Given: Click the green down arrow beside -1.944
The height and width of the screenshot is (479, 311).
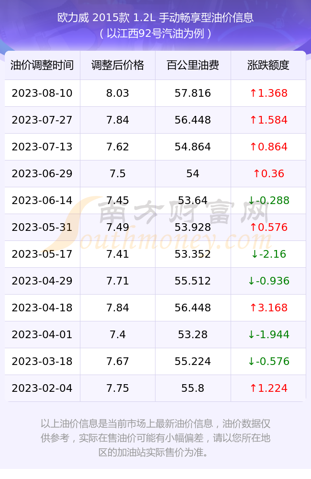Looking at the screenshot, I should (x=252, y=334).
